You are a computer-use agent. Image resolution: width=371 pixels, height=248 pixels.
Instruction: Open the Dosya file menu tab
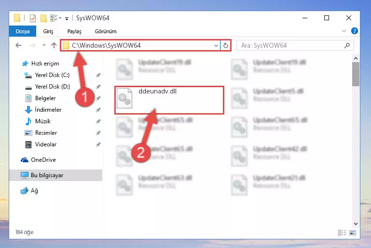[23, 31]
